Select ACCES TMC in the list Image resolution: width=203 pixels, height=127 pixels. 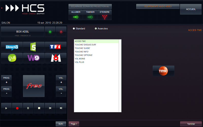pyautogui.click(x=96, y=41)
